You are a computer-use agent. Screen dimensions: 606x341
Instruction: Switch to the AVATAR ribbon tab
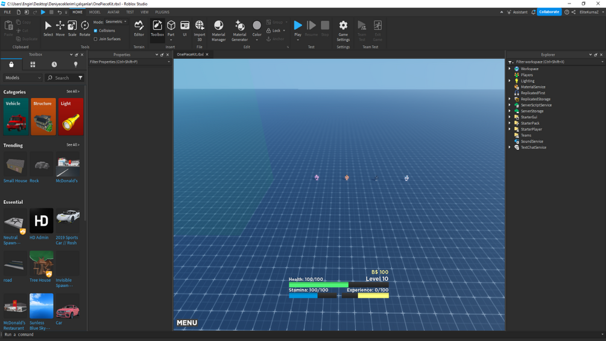pos(113,12)
